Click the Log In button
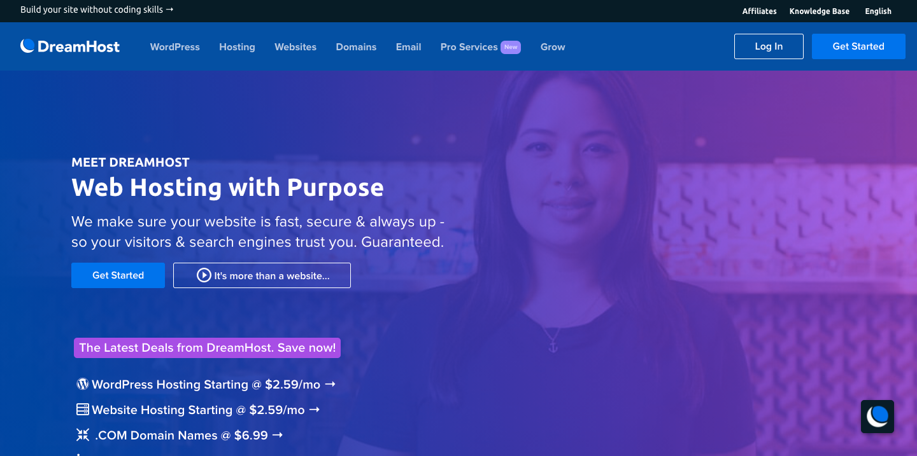The image size is (917, 456). [x=769, y=46]
